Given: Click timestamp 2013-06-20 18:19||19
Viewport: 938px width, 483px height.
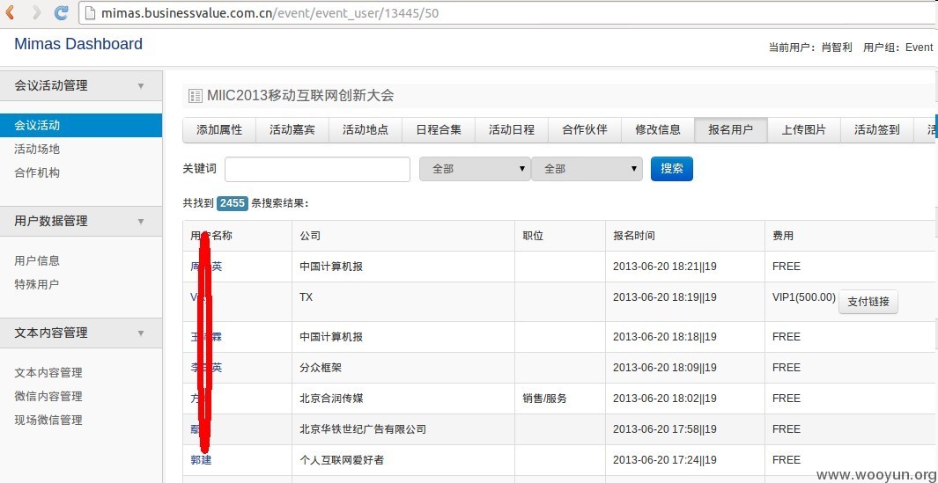Looking at the screenshot, I should click(665, 297).
